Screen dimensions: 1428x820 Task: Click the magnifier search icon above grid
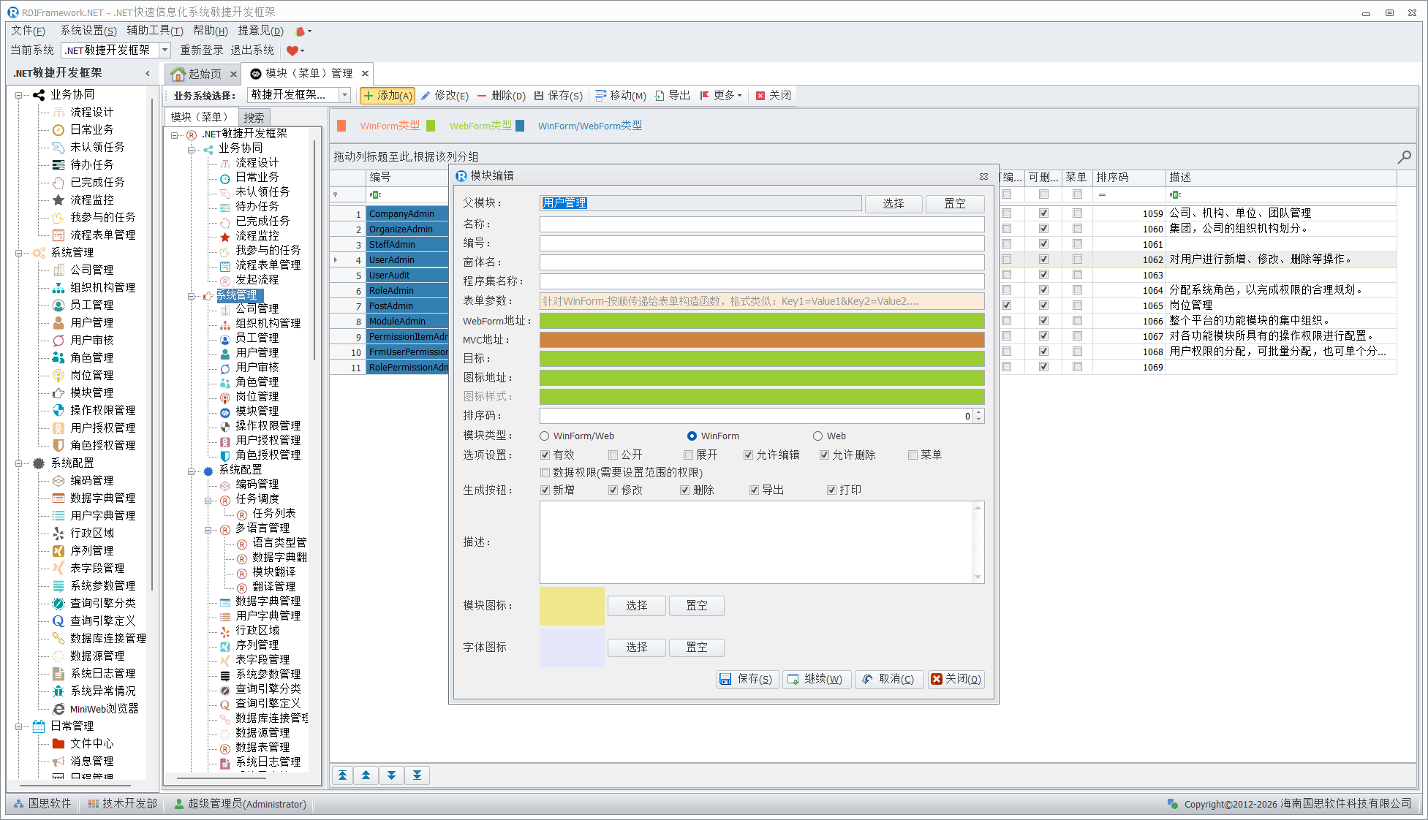pyautogui.click(x=1404, y=156)
